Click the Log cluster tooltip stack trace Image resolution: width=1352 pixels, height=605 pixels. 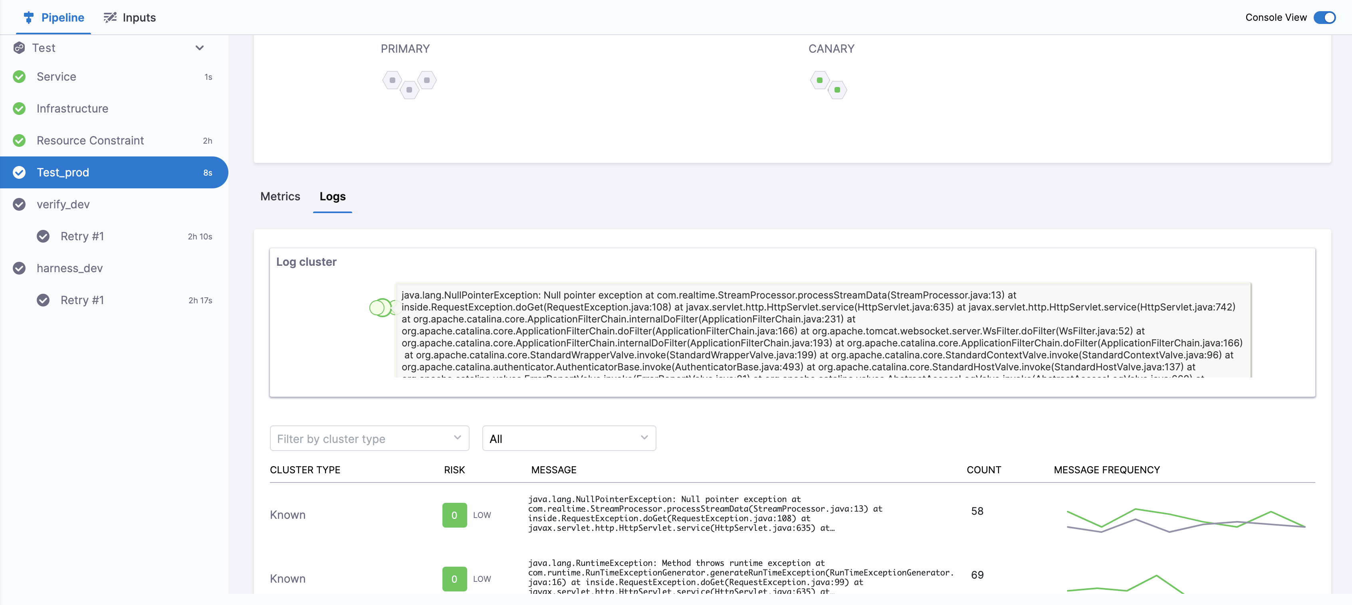tap(823, 330)
